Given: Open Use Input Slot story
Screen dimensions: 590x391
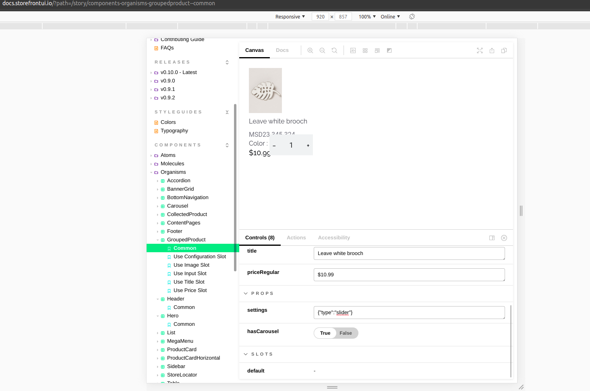Looking at the screenshot, I should click(190, 274).
